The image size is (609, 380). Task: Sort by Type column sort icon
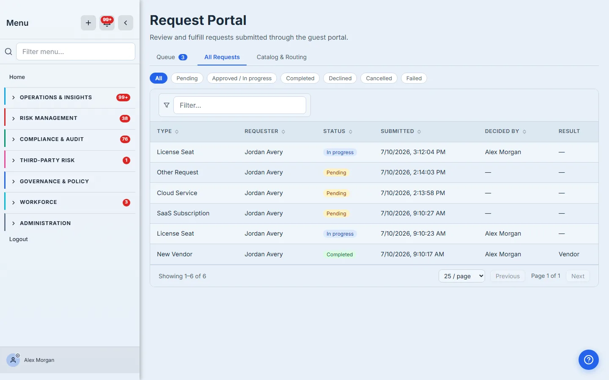click(177, 132)
